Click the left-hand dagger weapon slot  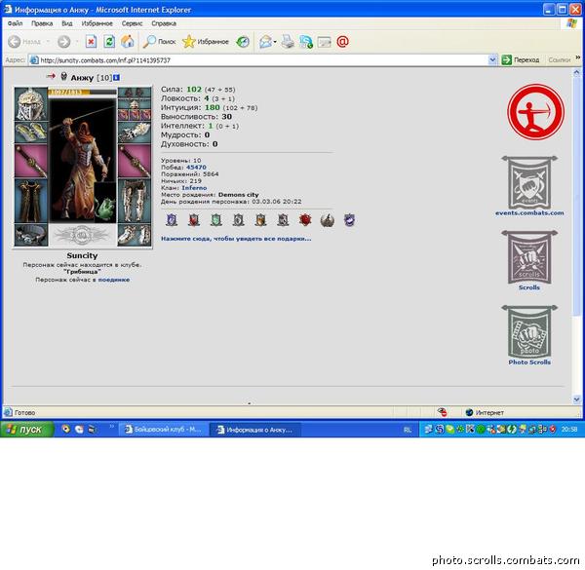pos(31,162)
